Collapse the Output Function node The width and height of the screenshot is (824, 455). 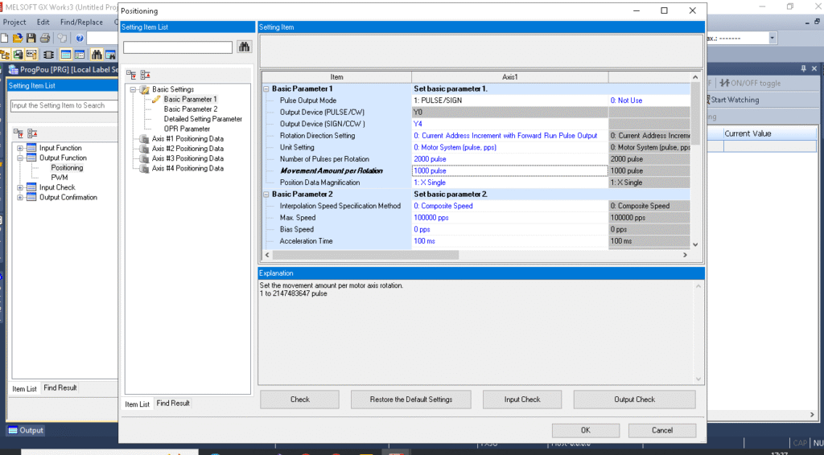tap(20, 158)
